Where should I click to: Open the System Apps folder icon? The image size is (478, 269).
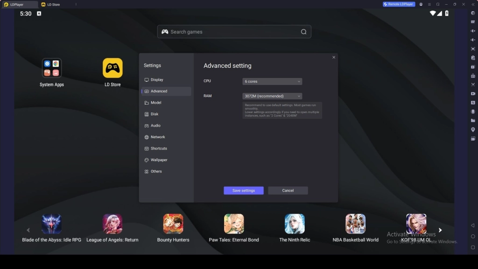click(51, 68)
